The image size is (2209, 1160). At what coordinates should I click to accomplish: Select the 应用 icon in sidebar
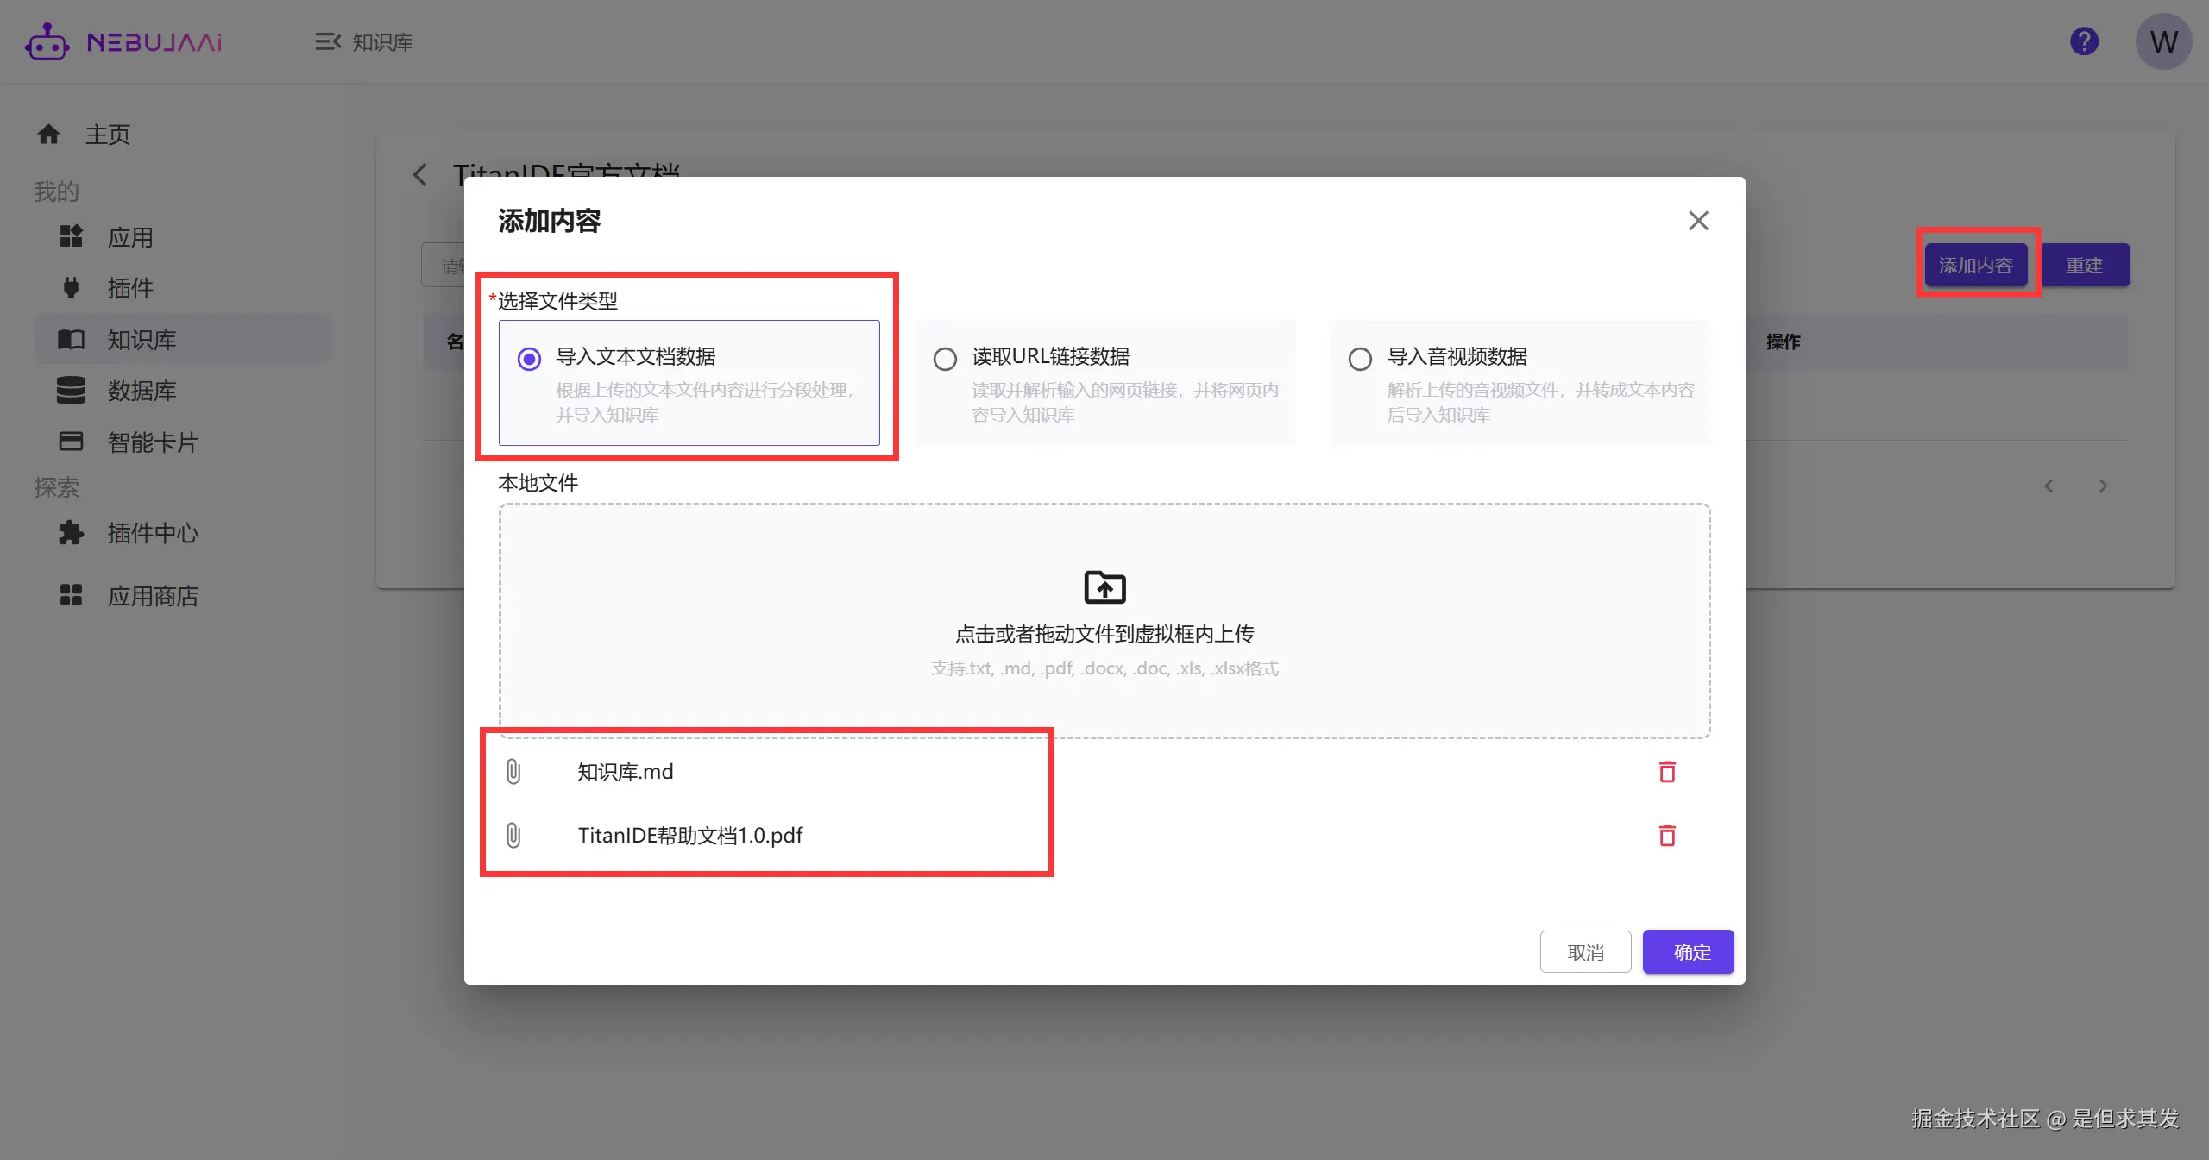pyautogui.click(x=72, y=236)
